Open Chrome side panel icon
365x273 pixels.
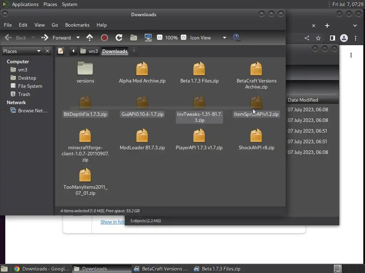tap(333, 38)
